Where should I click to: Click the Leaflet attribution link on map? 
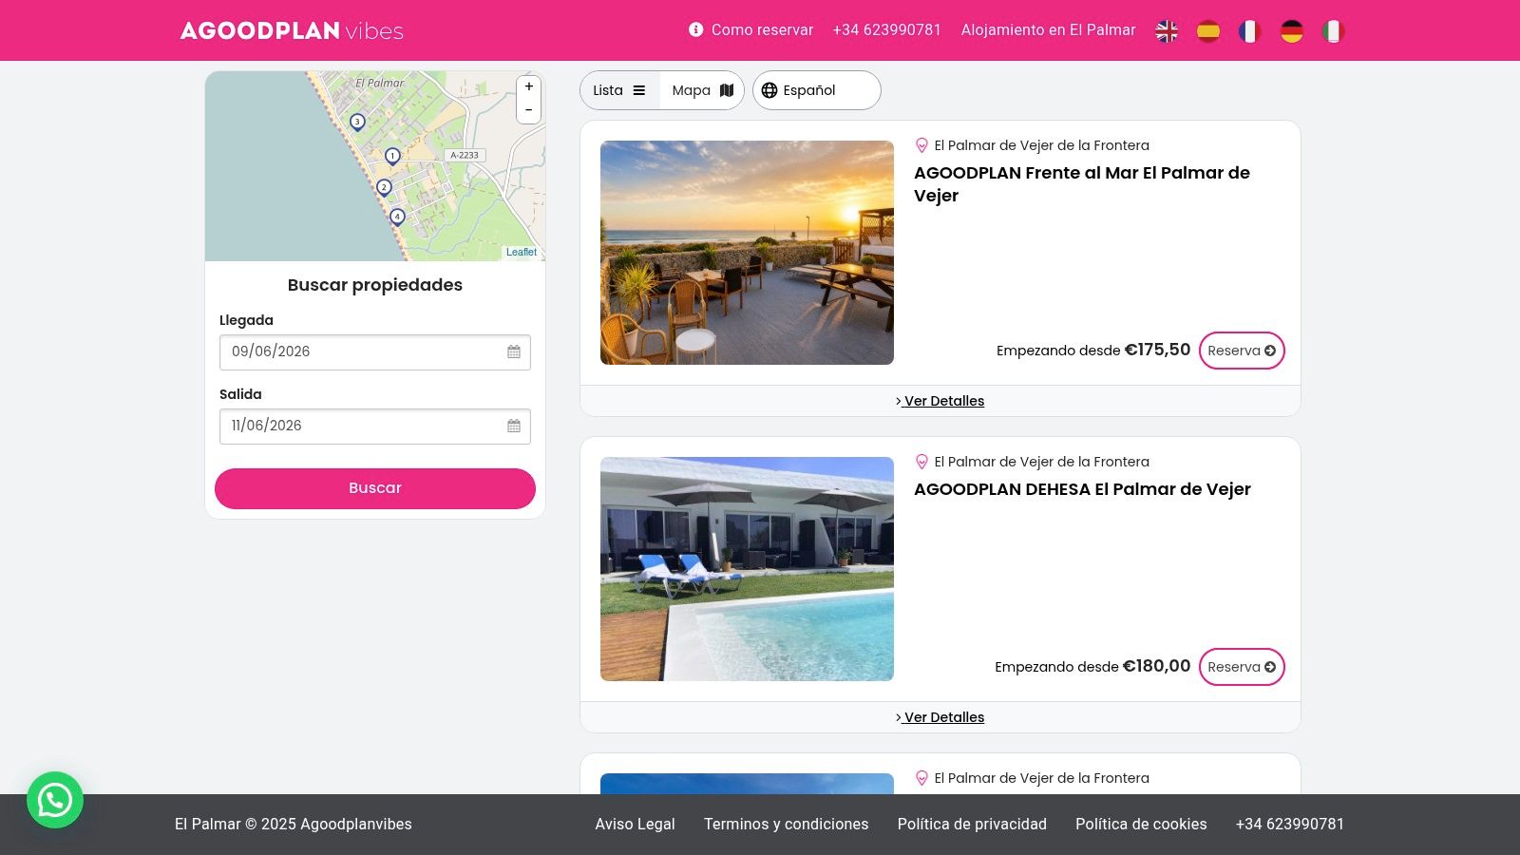pos(522,252)
